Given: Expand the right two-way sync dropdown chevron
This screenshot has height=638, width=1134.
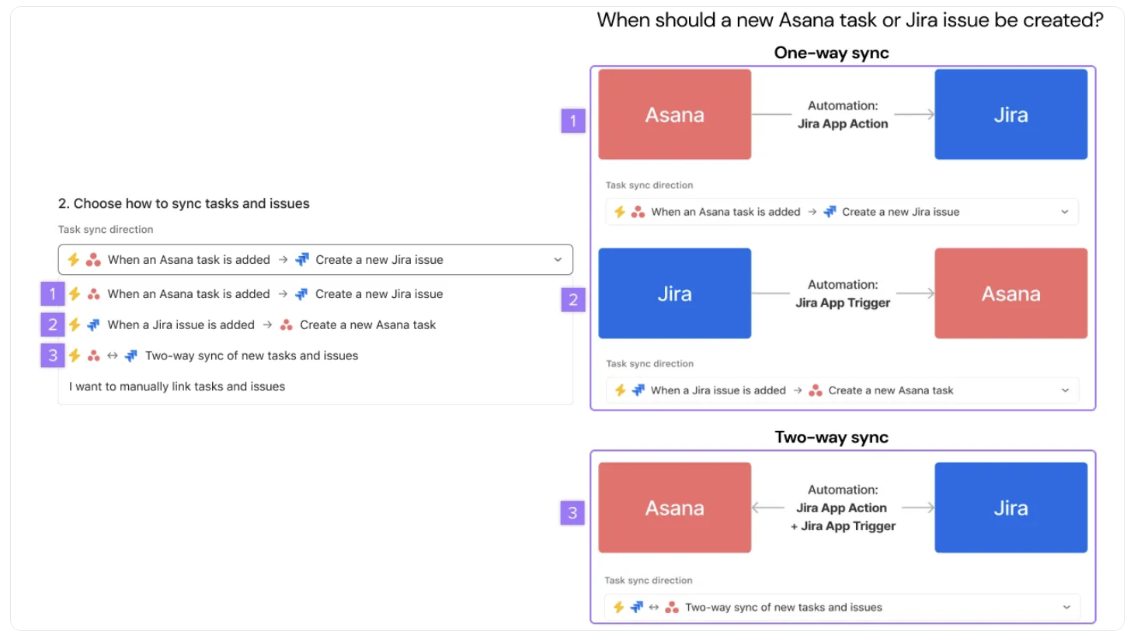Looking at the screenshot, I should (1066, 607).
